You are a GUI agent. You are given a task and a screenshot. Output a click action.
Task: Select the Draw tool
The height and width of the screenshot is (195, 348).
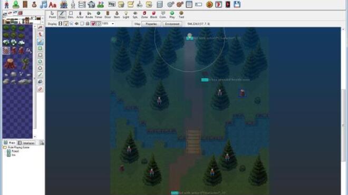click(62, 15)
